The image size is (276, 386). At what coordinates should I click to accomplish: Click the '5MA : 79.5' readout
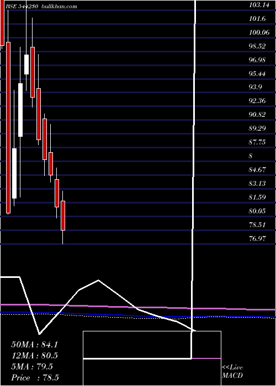click(32, 367)
